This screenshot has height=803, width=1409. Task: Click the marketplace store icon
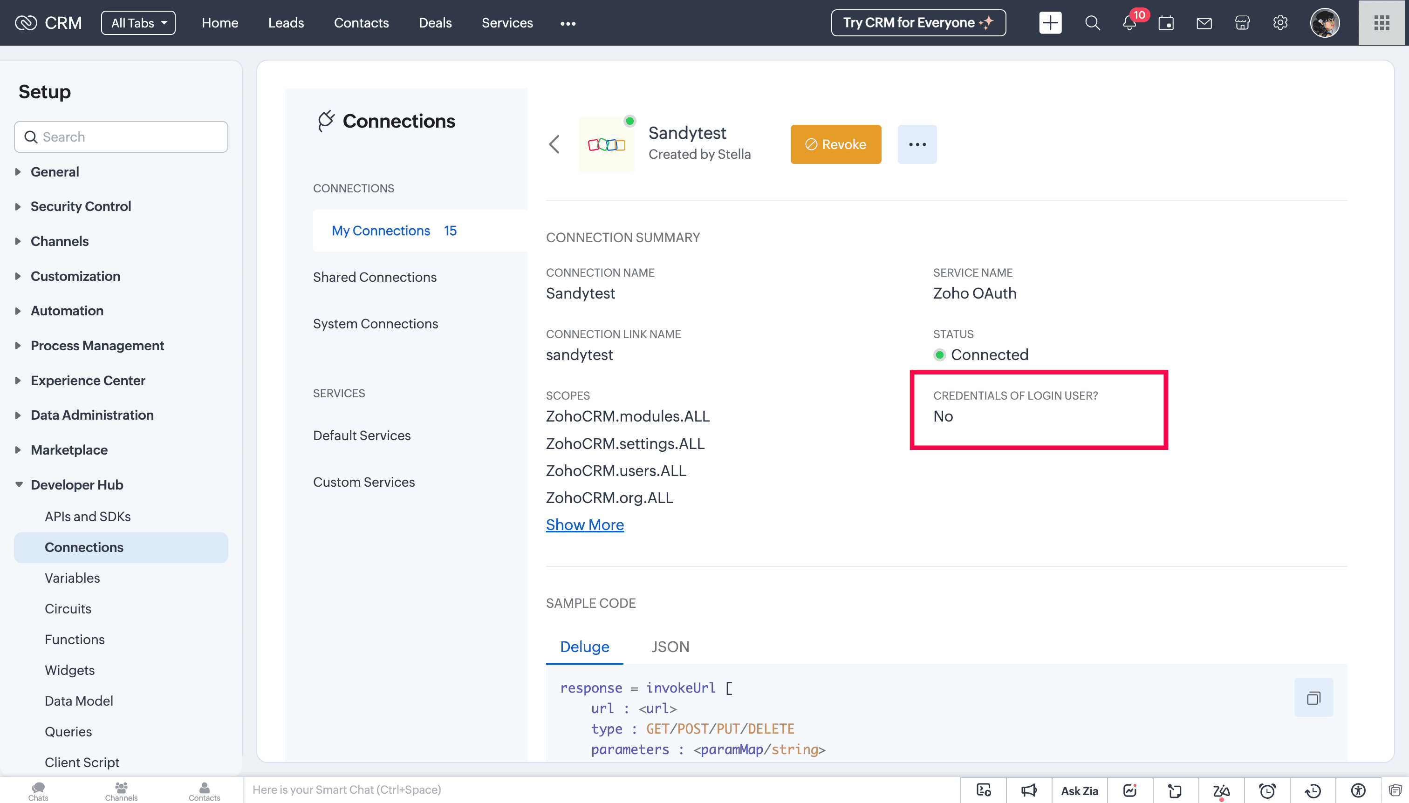(1242, 23)
